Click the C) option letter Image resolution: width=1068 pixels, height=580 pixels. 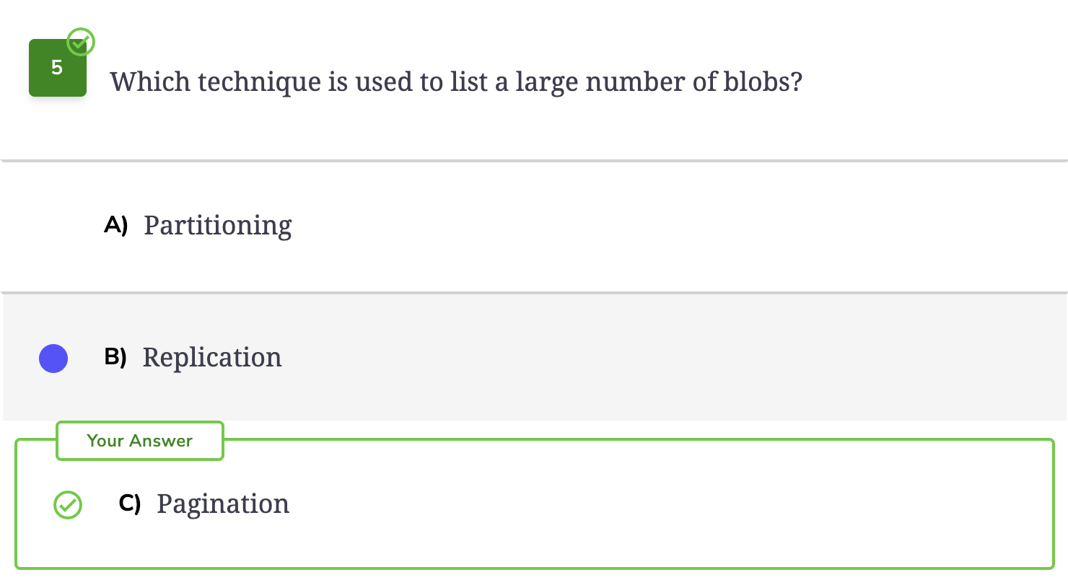point(130,504)
